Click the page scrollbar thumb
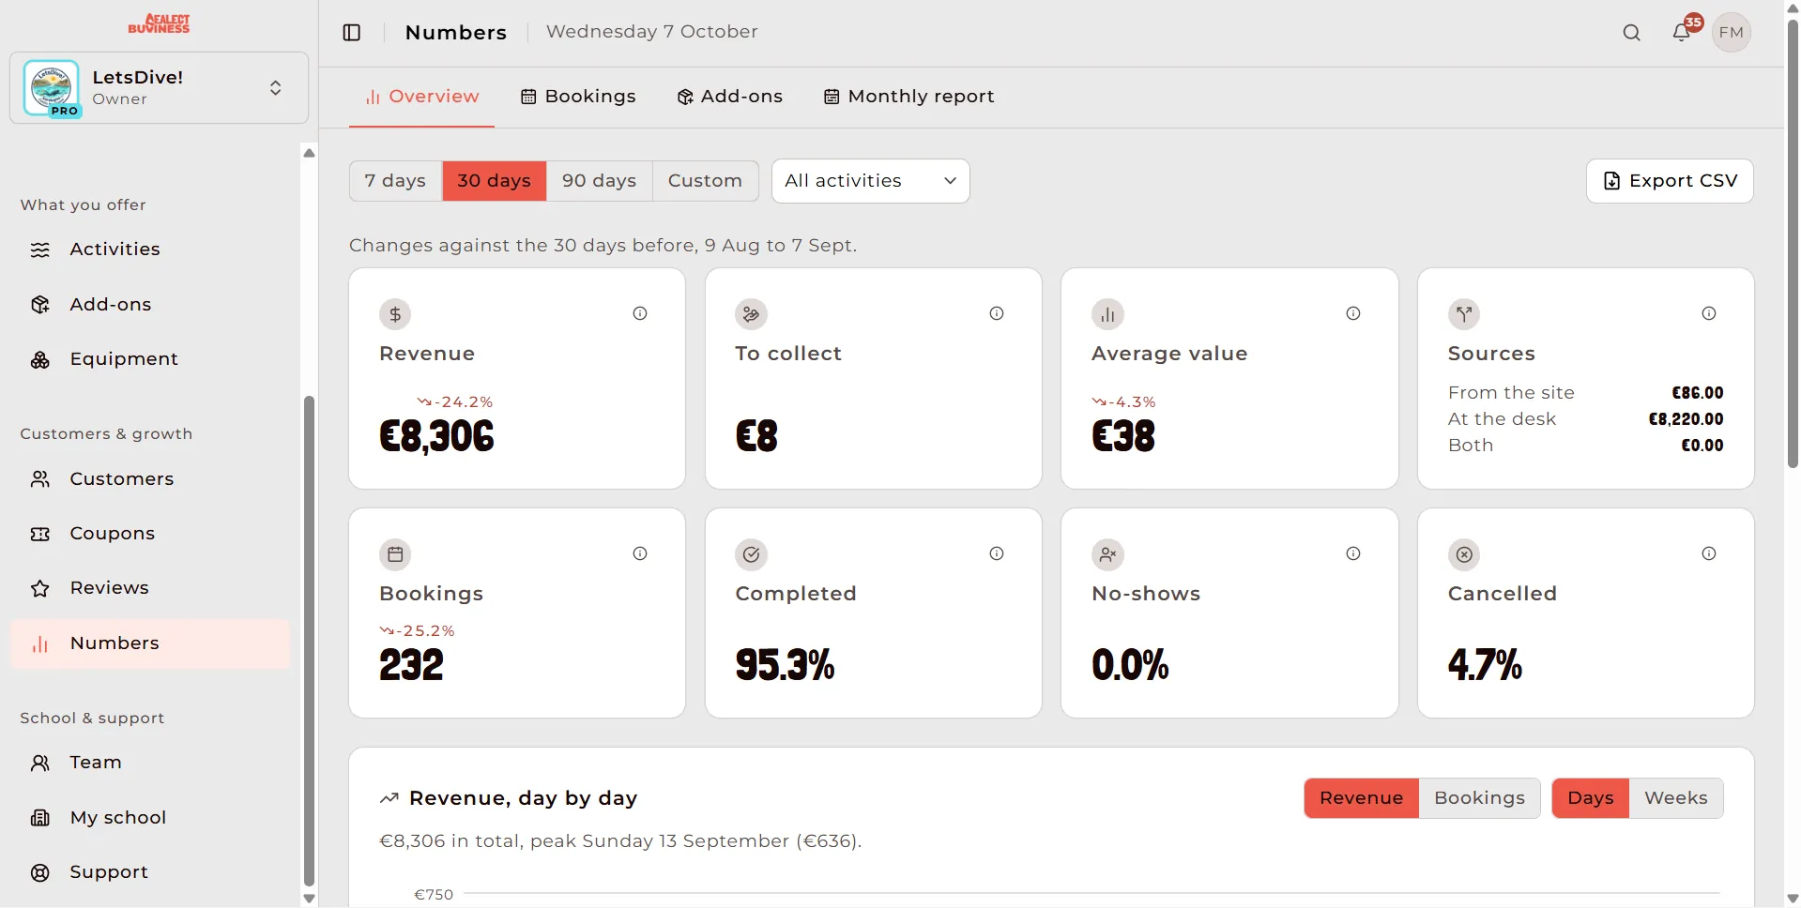The image size is (1801, 908). (x=1793, y=244)
